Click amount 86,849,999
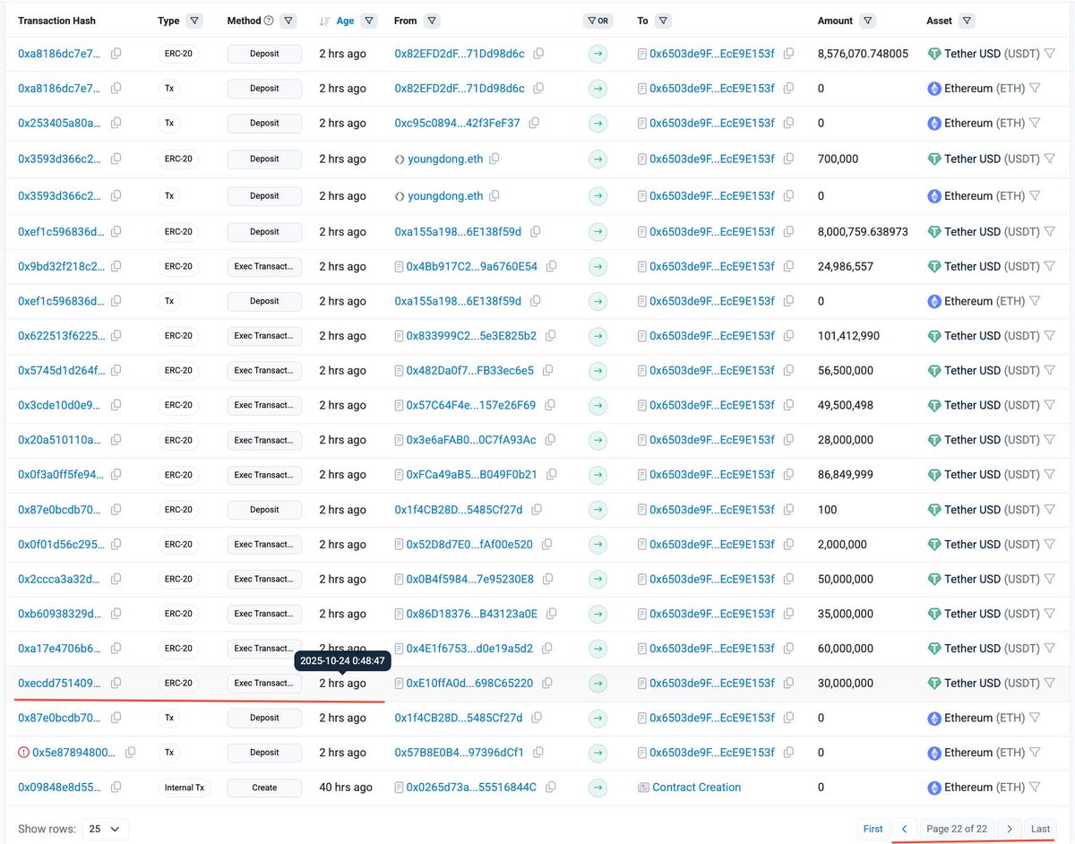This screenshot has height=844, width=1075. [846, 474]
